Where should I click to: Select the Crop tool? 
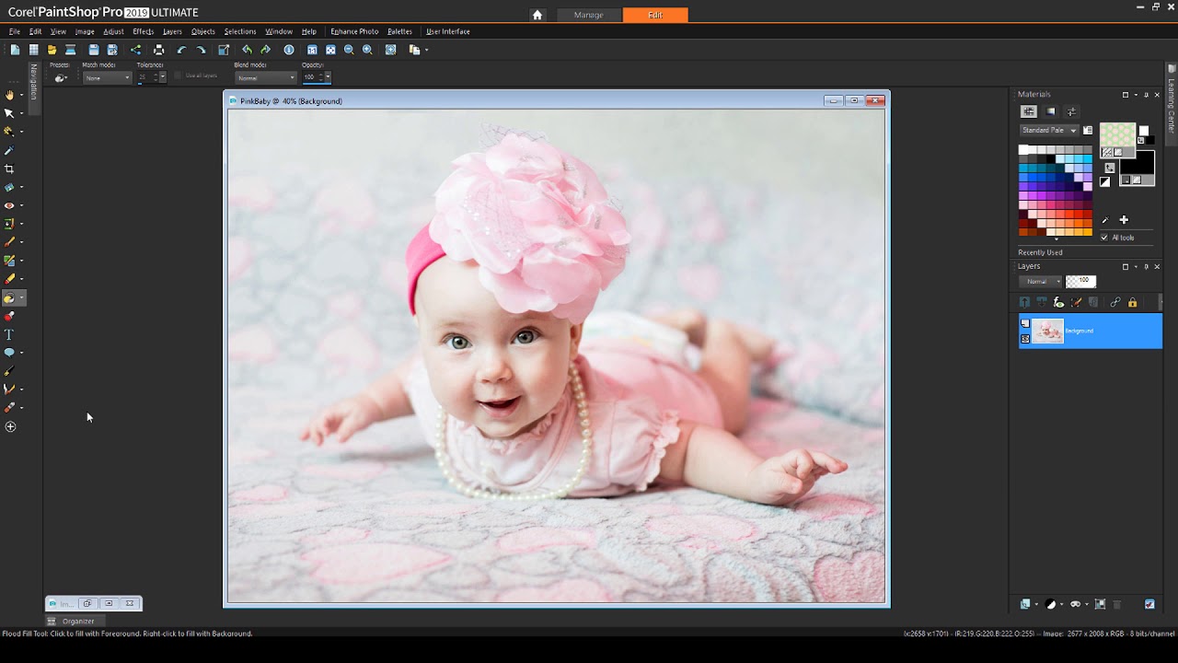click(x=10, y=169)
